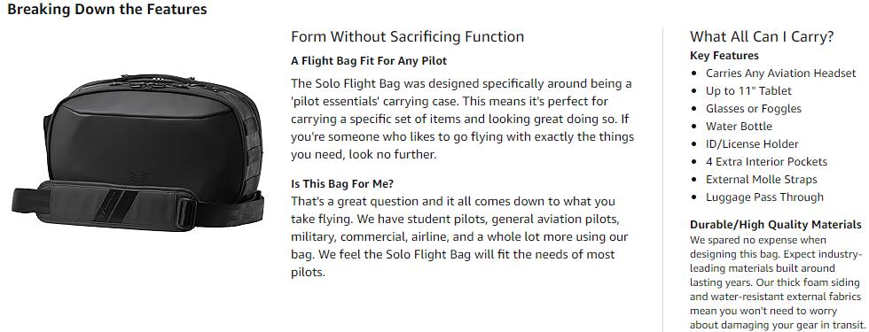Click 'A Flight Bag Fit For Any Pilot'

click(369, 61)
